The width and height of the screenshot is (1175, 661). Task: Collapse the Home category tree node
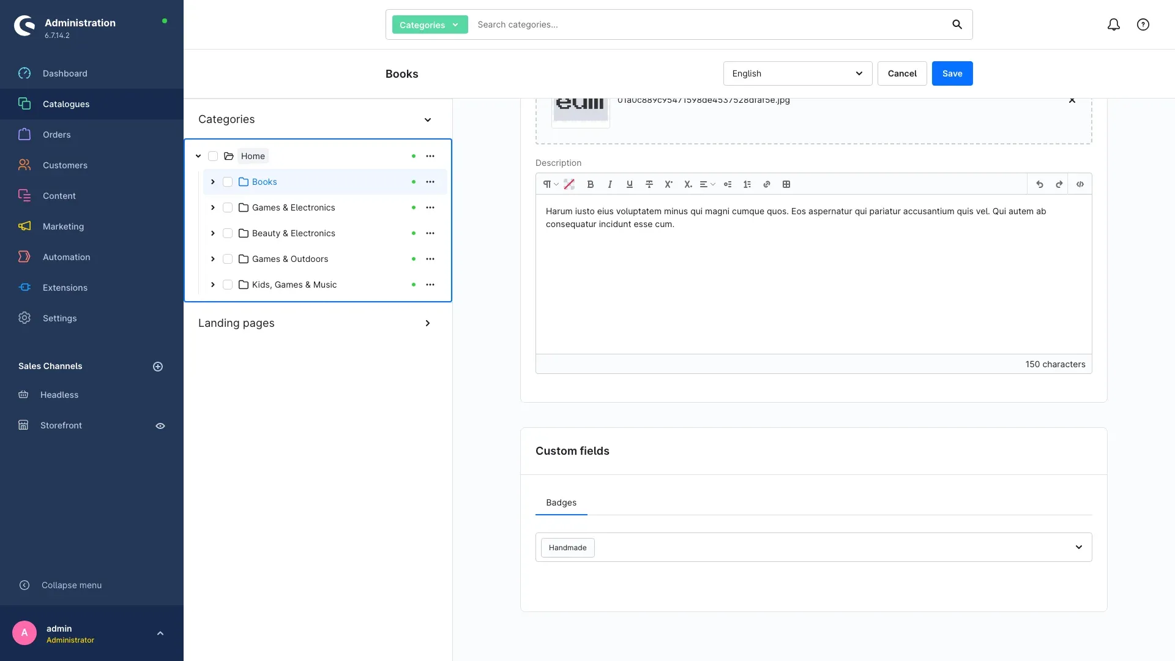point(198,156)
